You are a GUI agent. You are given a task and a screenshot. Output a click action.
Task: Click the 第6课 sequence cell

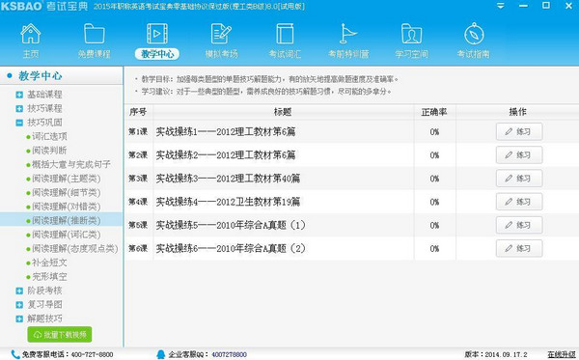point(138,248)
